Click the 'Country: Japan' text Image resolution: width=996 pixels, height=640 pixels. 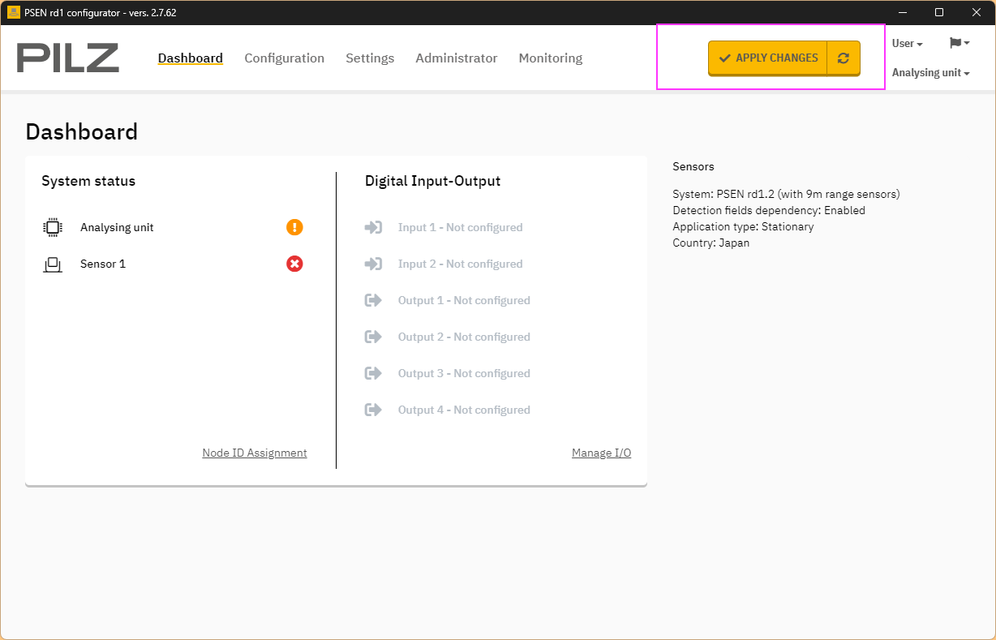point(711,243)
